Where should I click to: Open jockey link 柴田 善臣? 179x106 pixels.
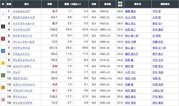pyautogui.click(x=131, y=91)
